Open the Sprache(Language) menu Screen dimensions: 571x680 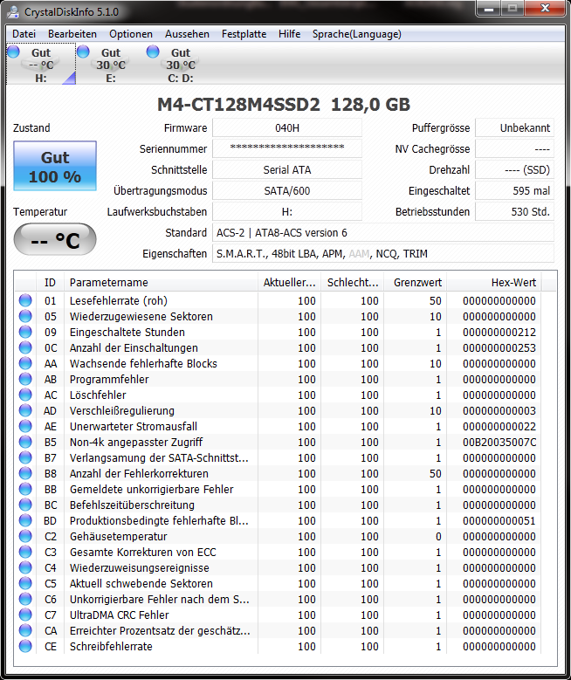coord(357,34)
